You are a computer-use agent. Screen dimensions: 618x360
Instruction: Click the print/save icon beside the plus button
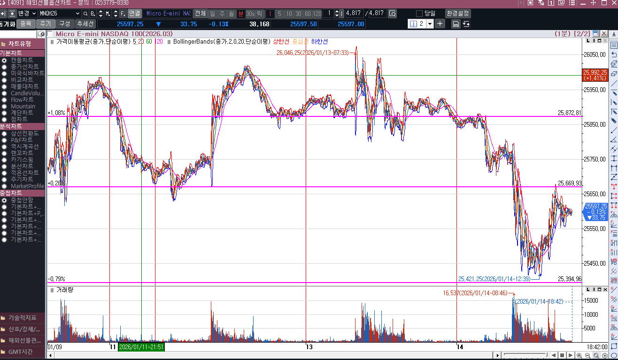click(456, 24)
